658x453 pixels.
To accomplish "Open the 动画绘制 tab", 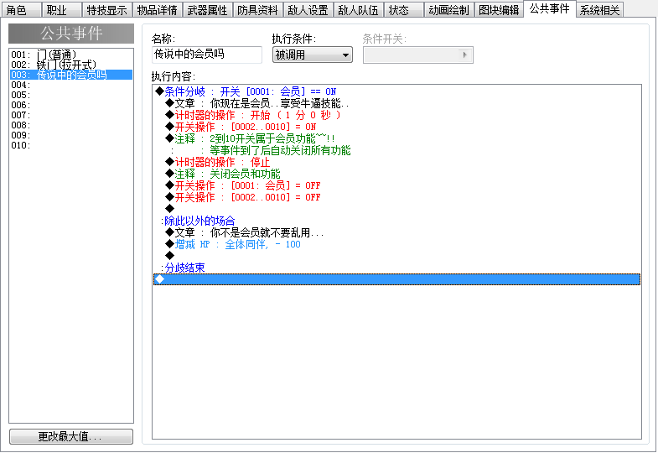I will [x=449, y=10].
